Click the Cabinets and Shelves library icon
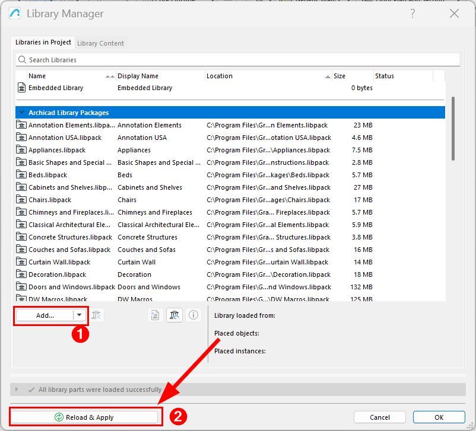The image size is (476, 431). coord(21,187)
